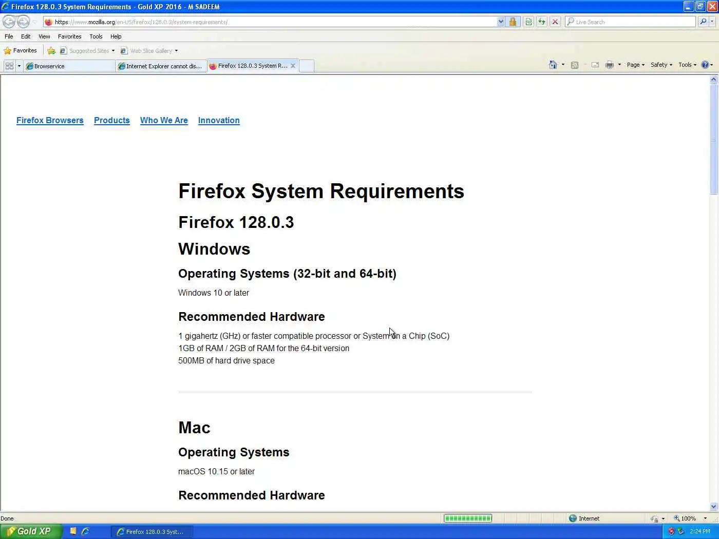Open the File menu
Viewport: 719px width, 539px height.
pos(9,36)
